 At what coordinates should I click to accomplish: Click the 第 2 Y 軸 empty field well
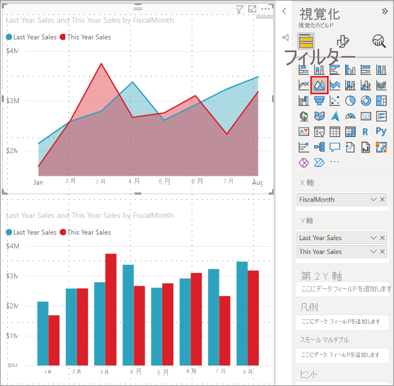[342, 289]
